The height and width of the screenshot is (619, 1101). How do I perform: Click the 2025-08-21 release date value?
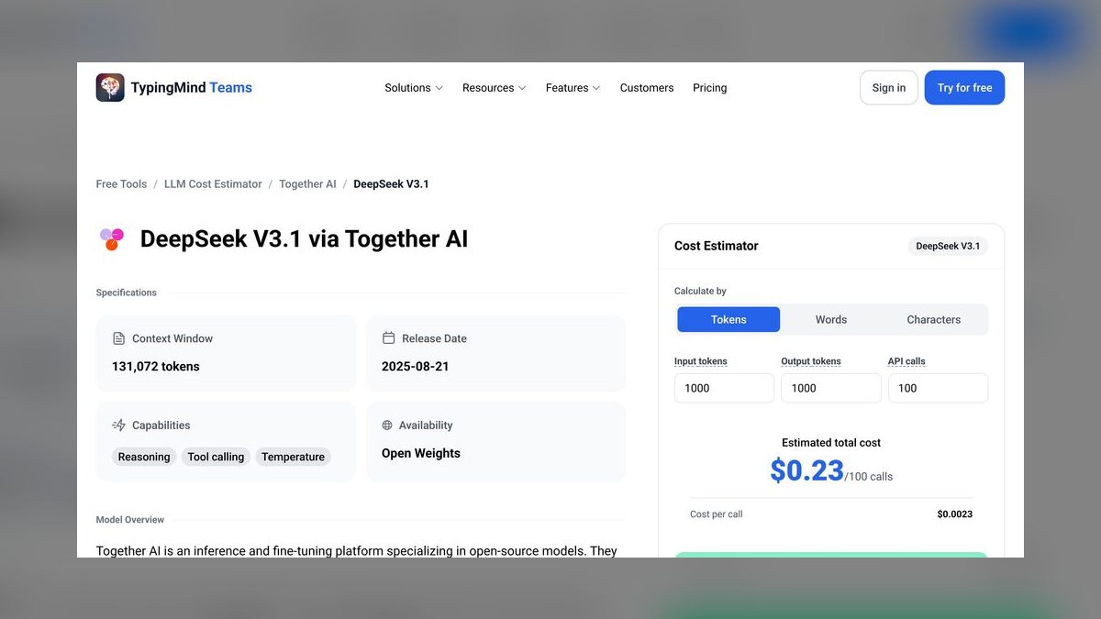coord(416,367)
